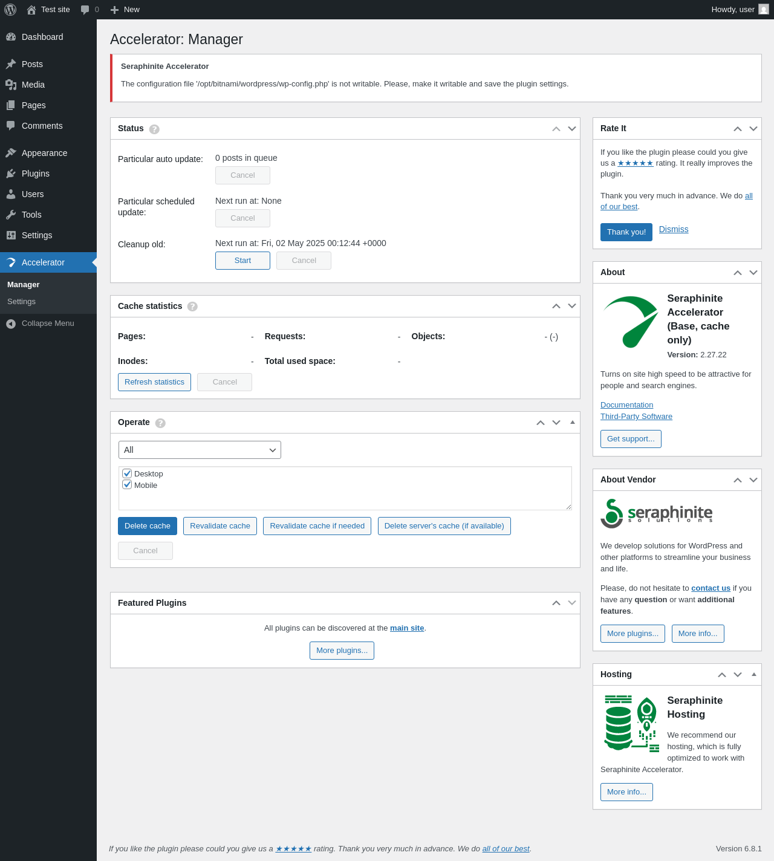
Task: Click the Test site home icon
Action: click(31, 10)
